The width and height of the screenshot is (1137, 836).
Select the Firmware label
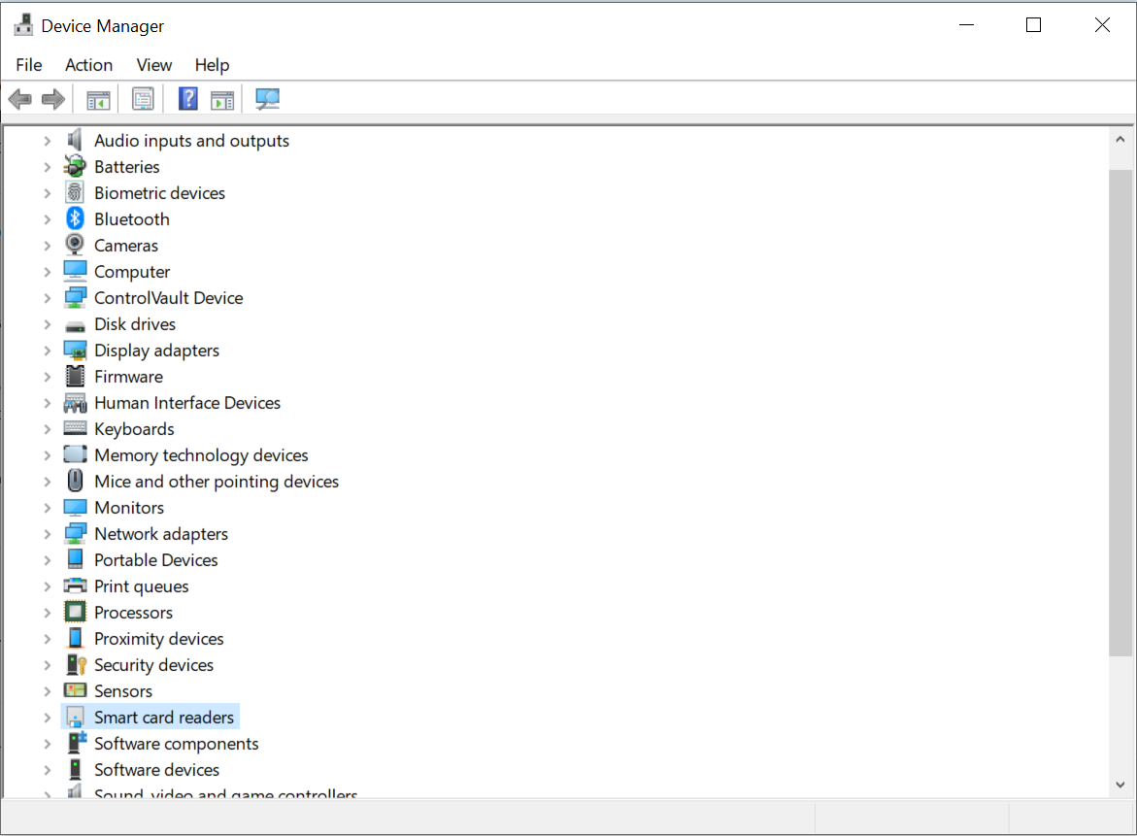click(128, 377)
